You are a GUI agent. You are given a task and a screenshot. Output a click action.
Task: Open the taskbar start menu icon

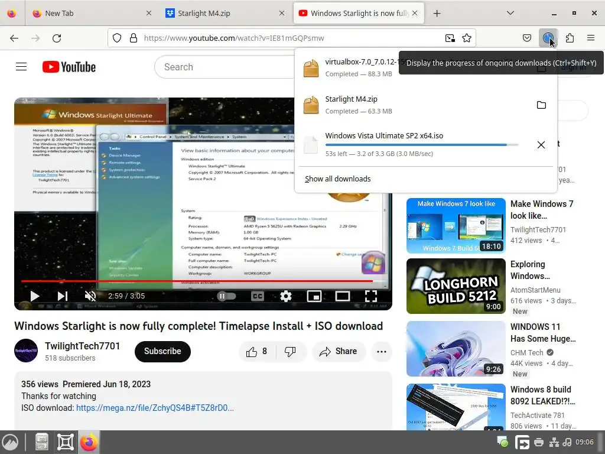[11, 442]
